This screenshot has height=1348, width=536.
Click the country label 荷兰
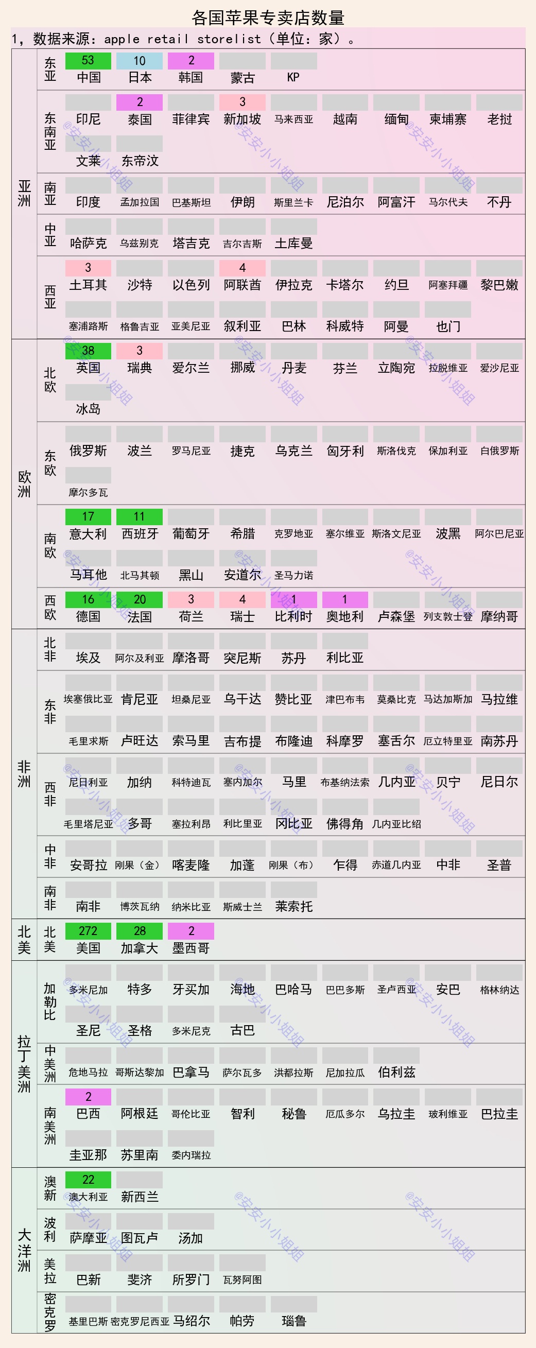pos(191,616)
